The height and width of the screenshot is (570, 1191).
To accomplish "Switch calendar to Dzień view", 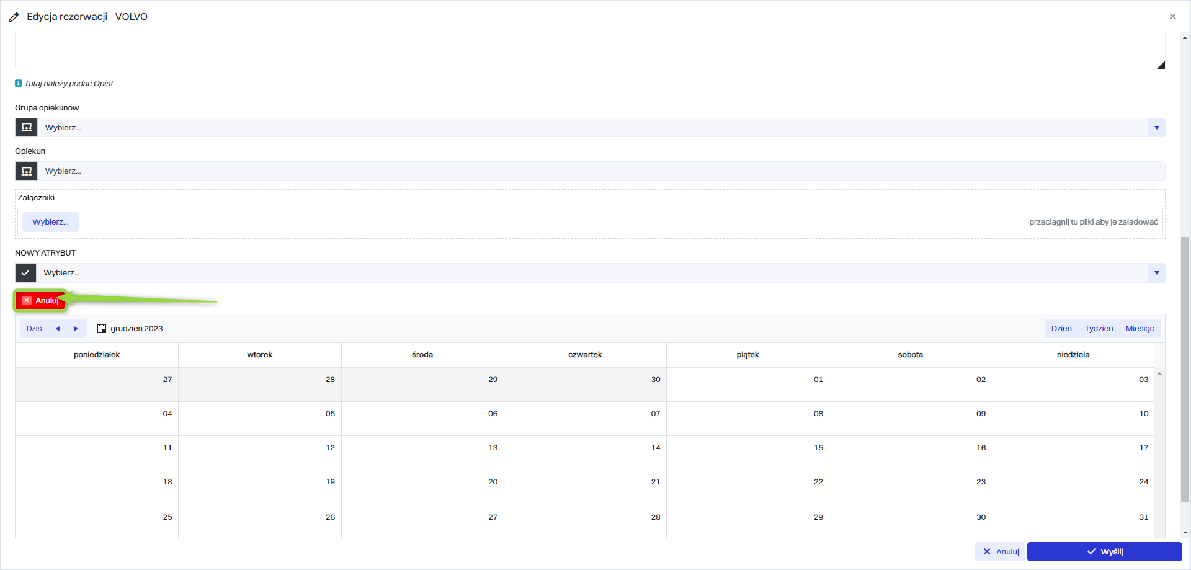I will [1061, 329].
